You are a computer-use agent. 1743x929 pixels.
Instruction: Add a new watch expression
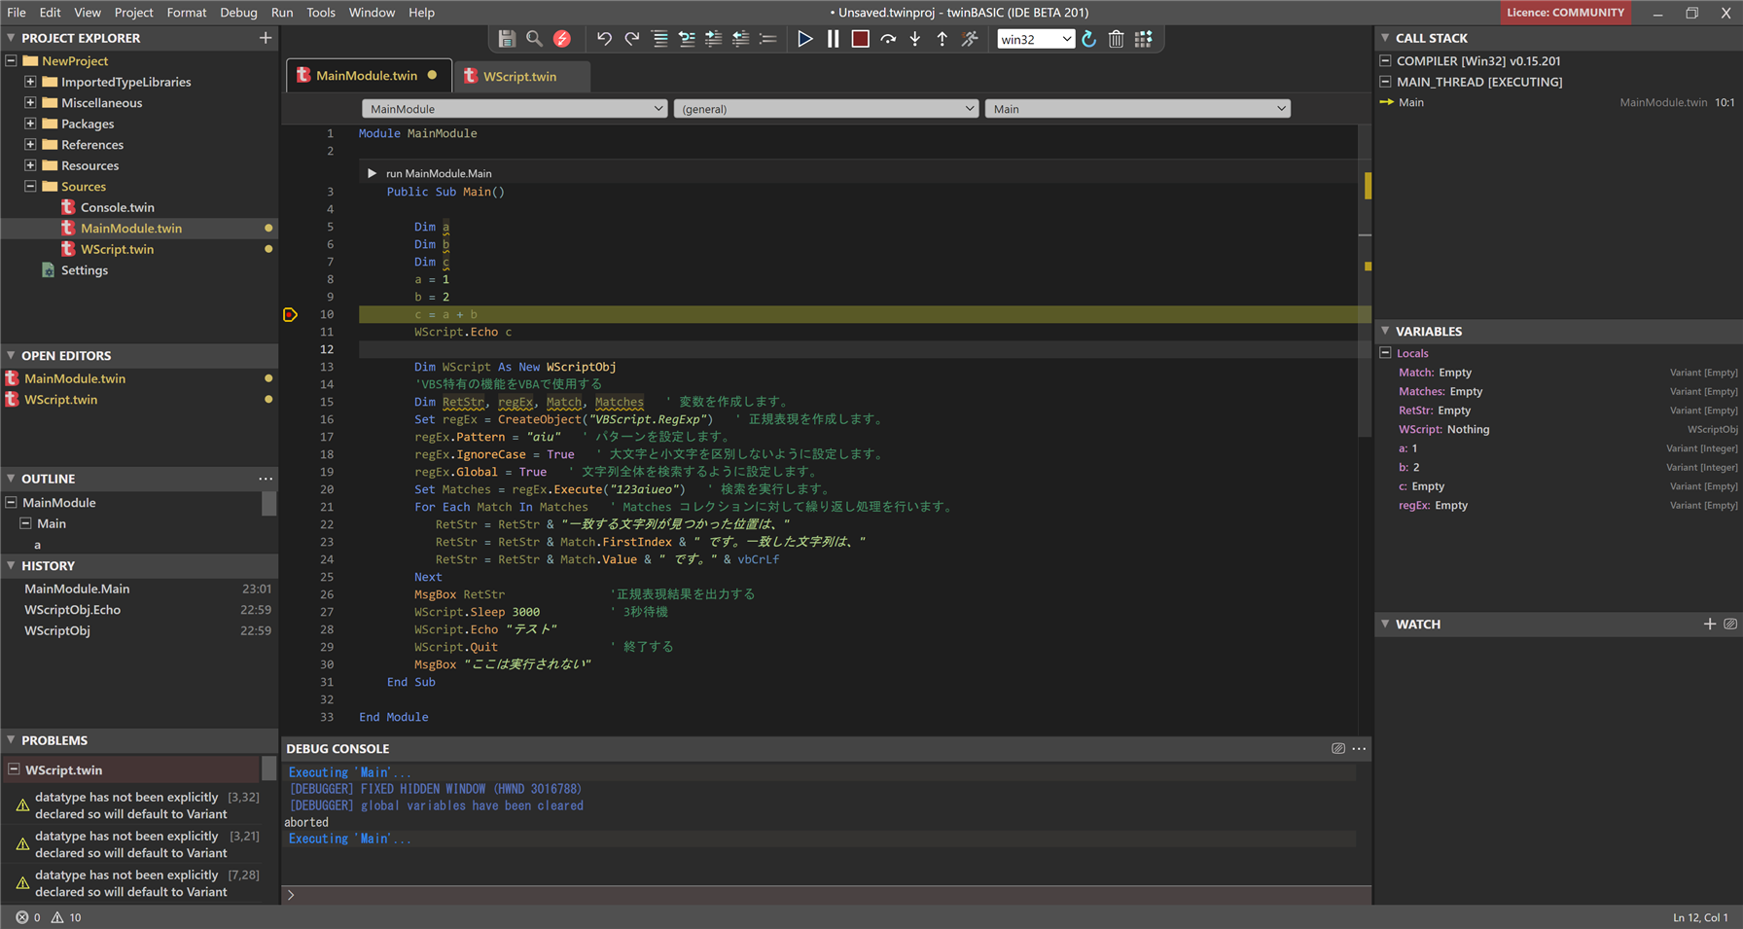(x=1710, y=624)
